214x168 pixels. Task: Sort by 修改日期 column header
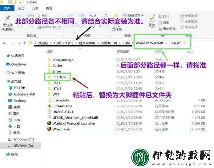[x=123, y=51]
